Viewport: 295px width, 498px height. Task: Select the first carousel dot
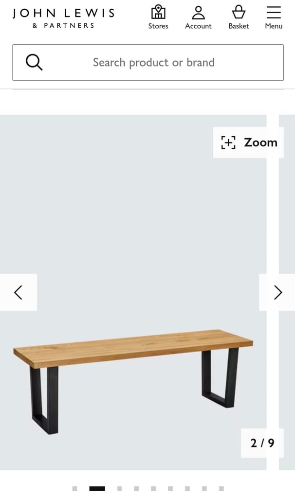[x=74, y=488]
